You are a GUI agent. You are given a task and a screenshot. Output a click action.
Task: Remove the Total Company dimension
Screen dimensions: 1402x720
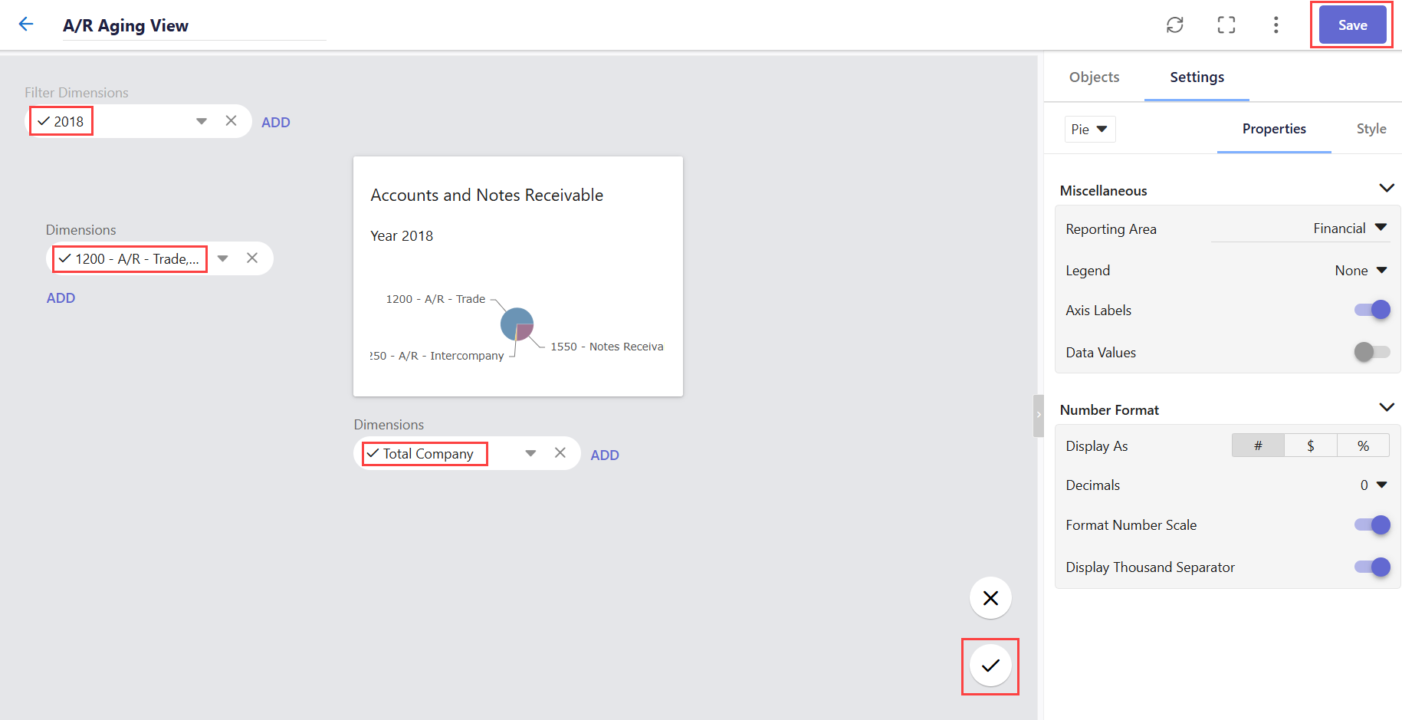pos(560,453)
